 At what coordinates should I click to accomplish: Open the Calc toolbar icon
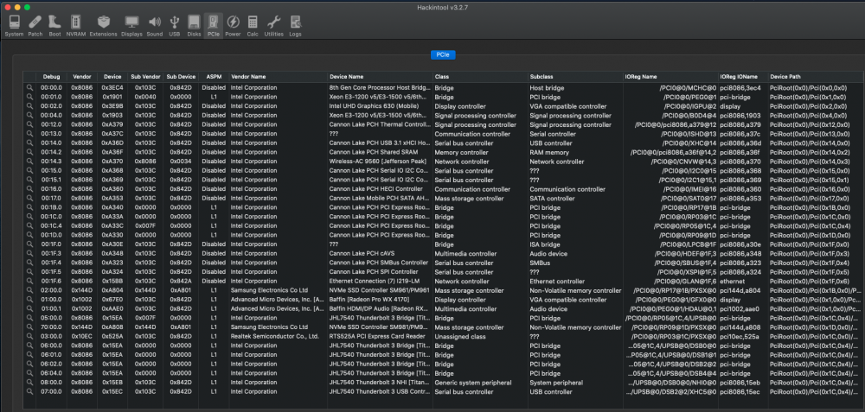pos(253,26)
